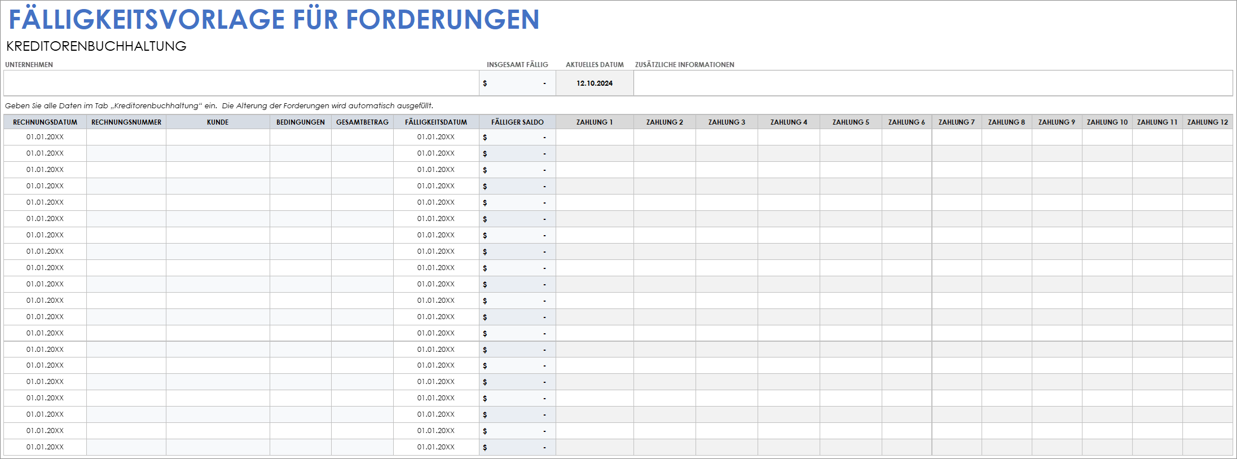
Task: Click the ZAHLUNG 2 column header
Action: pyautogui.click(x=664, y=122)
